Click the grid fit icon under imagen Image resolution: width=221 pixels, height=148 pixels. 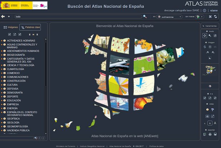coord(210,47)
